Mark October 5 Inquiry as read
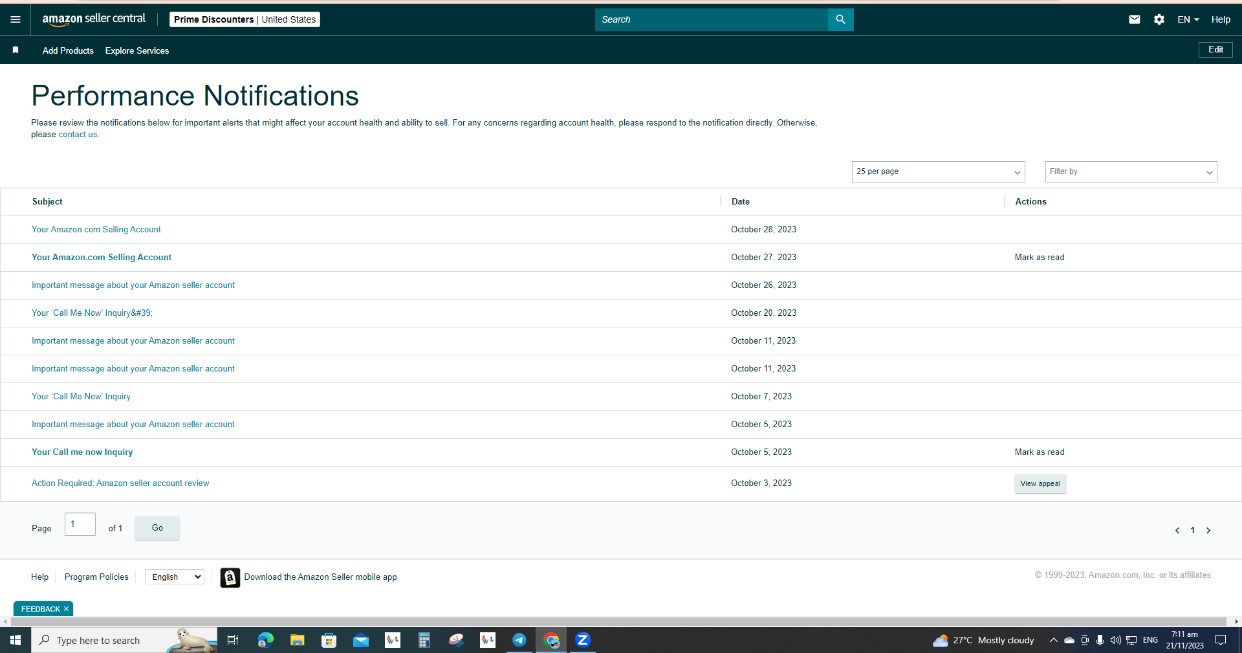 pyautogui.click(x=1040, y=452)
